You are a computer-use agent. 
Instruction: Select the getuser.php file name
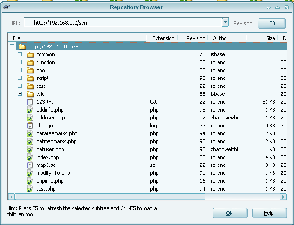50,149
